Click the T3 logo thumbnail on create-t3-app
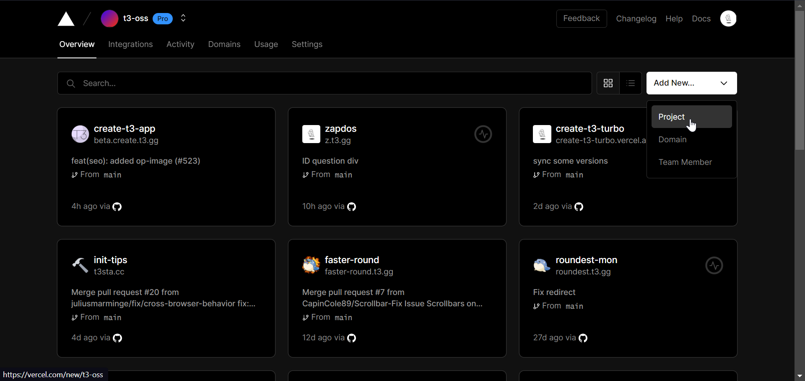Image resolution: width=805 pixels, height=381 pixels. point(80,134)
